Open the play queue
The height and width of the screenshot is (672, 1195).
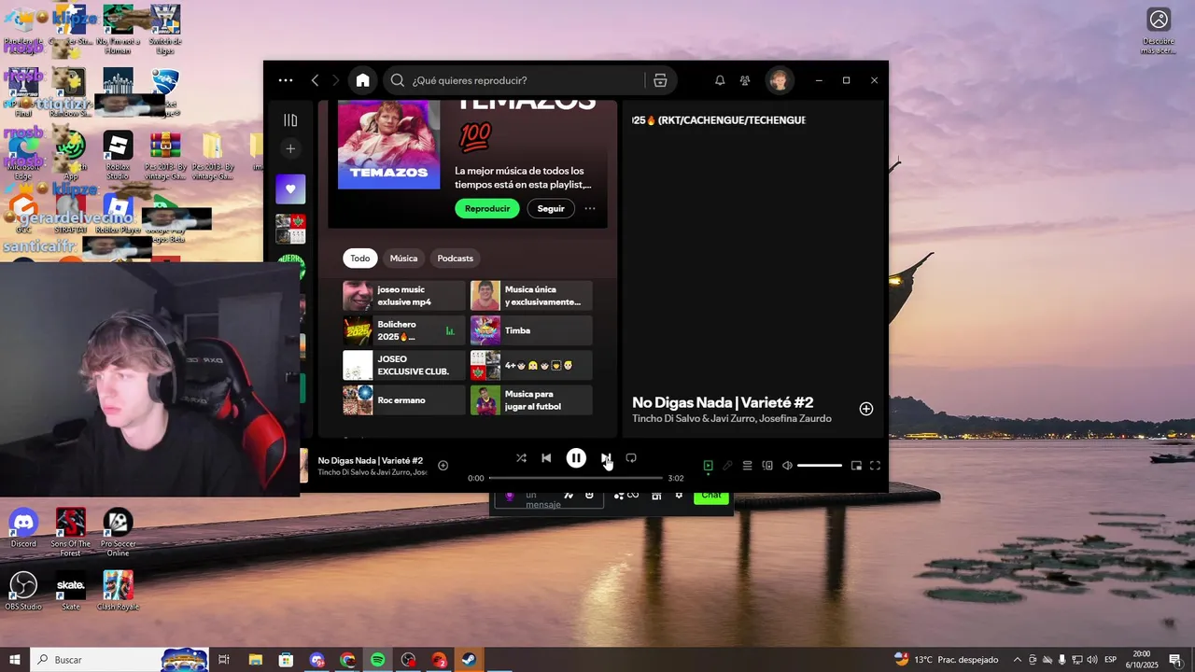tap(747, 465)
